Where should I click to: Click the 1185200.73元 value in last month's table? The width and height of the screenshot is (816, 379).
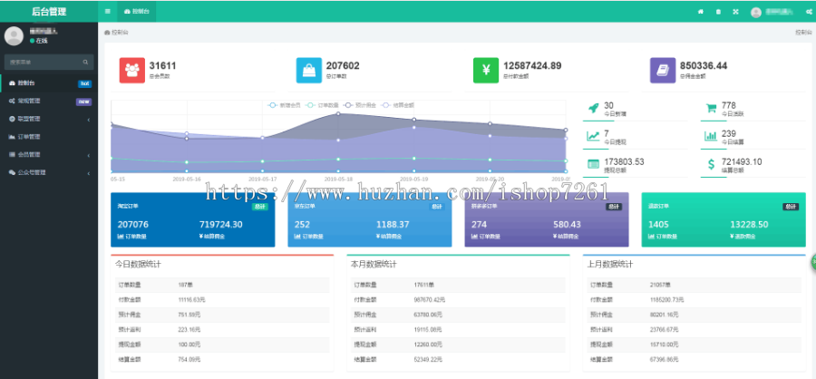click(666, 300)
